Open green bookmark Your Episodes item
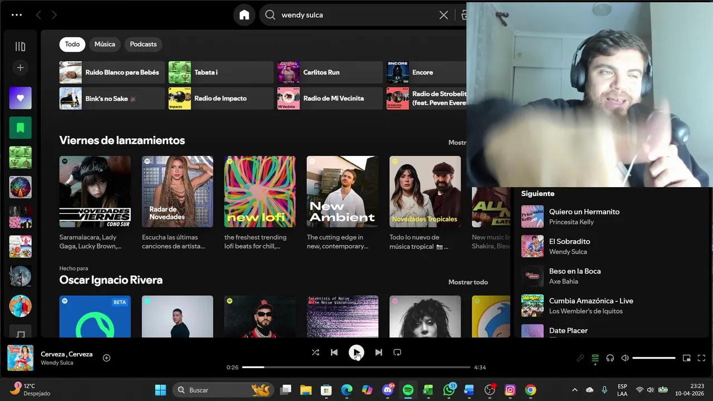713x401 pixels. point(20,128)
